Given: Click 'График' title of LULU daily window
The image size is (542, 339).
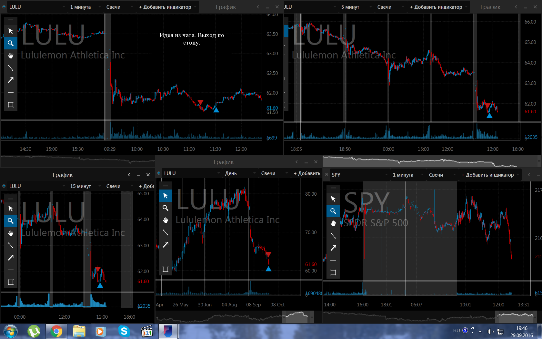Looking at the screenshot, I should (x=224, y=162).
